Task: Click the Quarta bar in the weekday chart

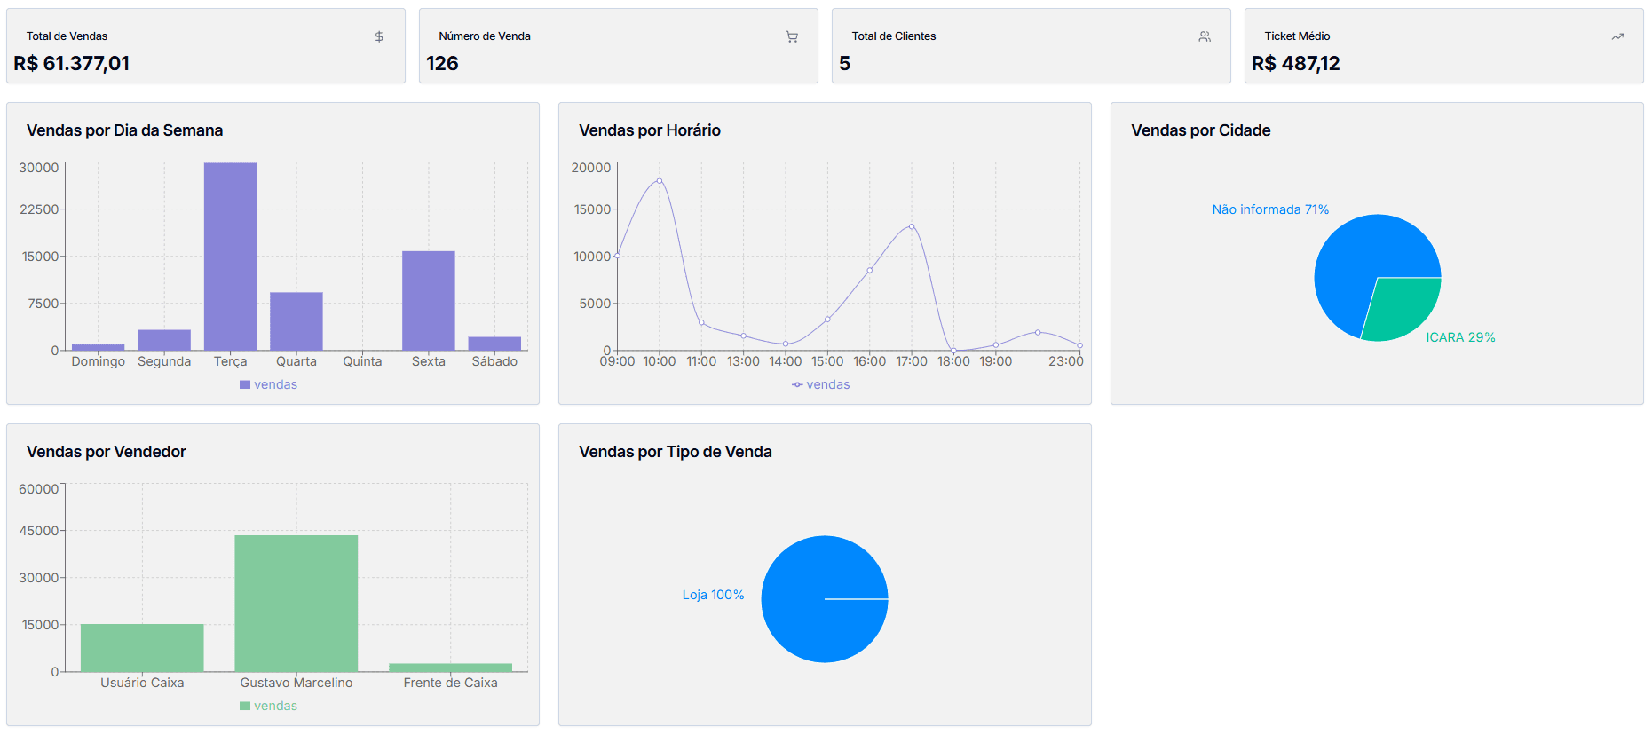Action: tap(296, 320)
